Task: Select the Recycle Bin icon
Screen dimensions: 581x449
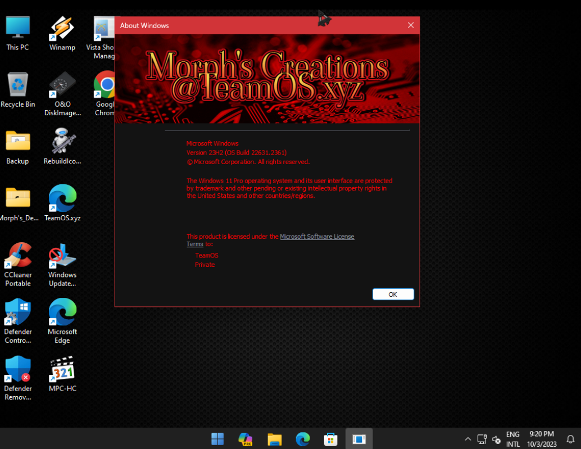Action: (x=18, y=90)
